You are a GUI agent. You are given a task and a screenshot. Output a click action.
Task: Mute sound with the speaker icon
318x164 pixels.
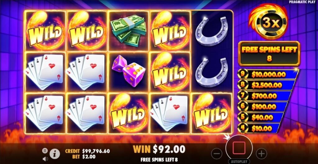point(45,159)
